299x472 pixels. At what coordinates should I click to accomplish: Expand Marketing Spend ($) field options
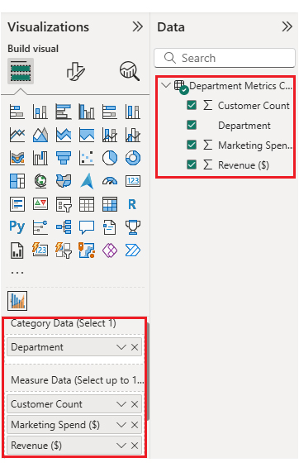(121, 425)
